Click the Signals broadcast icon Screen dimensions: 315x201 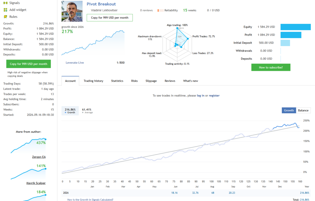tap(6, 3)
